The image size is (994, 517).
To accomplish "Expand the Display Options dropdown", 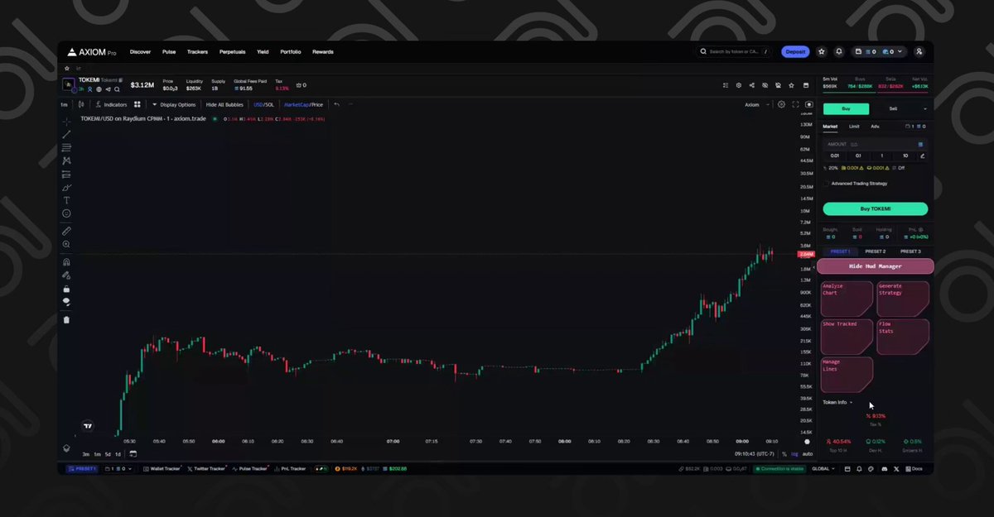I will click(x=174, y=104).
